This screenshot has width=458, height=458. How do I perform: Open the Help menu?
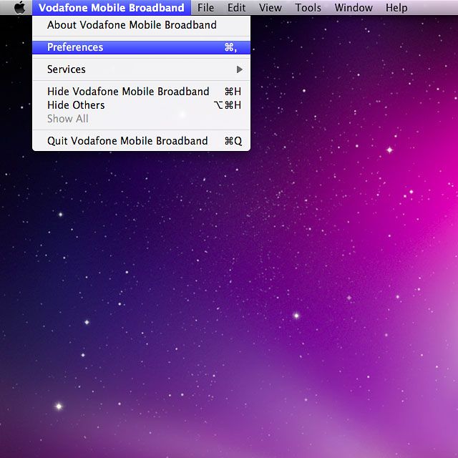click(396, 8)
